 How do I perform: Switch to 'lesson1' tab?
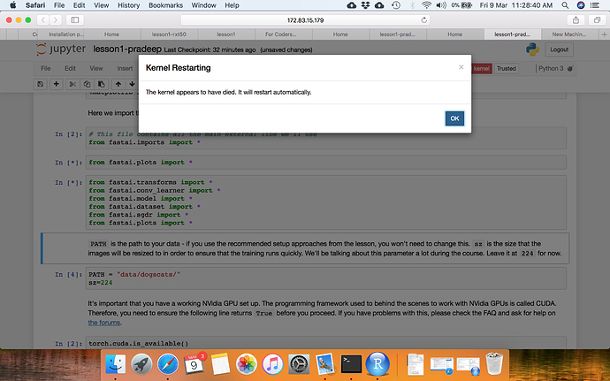coord(226,34)
